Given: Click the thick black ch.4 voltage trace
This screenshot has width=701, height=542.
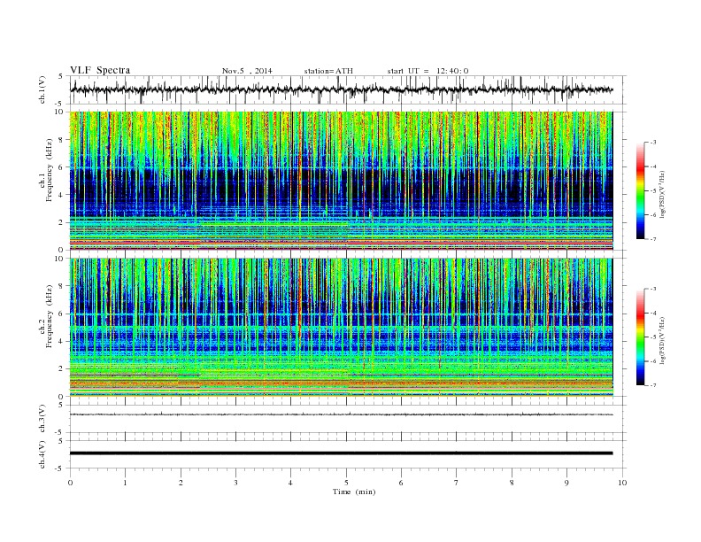Looking at the screenshot, I should click(341, 453).
